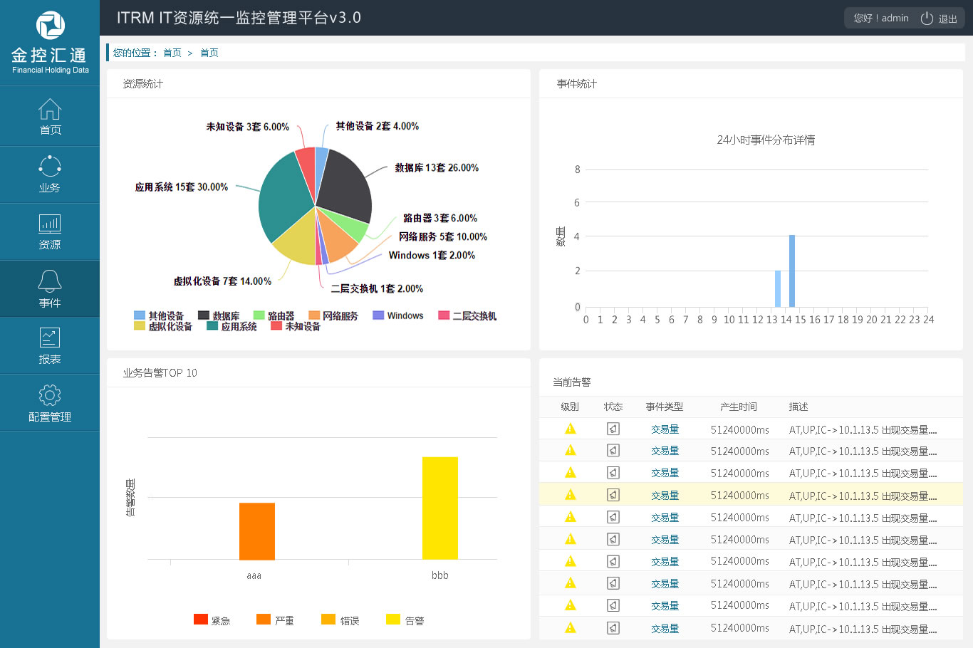Toggle 二层交换机 legend entry

point(467,315)
